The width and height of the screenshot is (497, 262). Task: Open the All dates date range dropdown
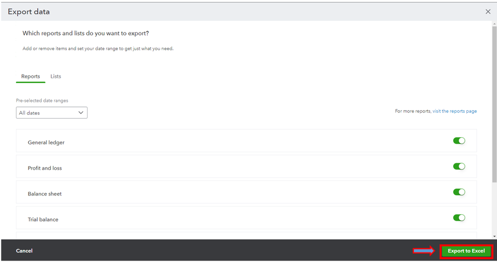(x=52, y=113)
